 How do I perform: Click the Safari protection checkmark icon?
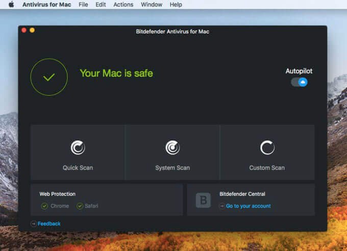pos(80,206)
